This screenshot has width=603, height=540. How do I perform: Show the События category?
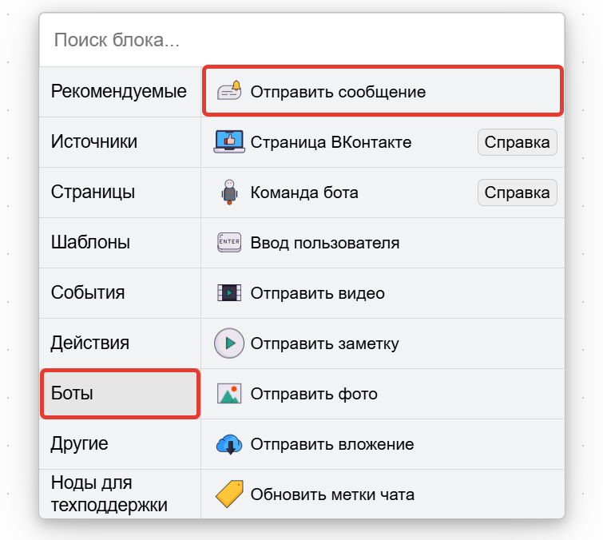(x=120, y=293)
